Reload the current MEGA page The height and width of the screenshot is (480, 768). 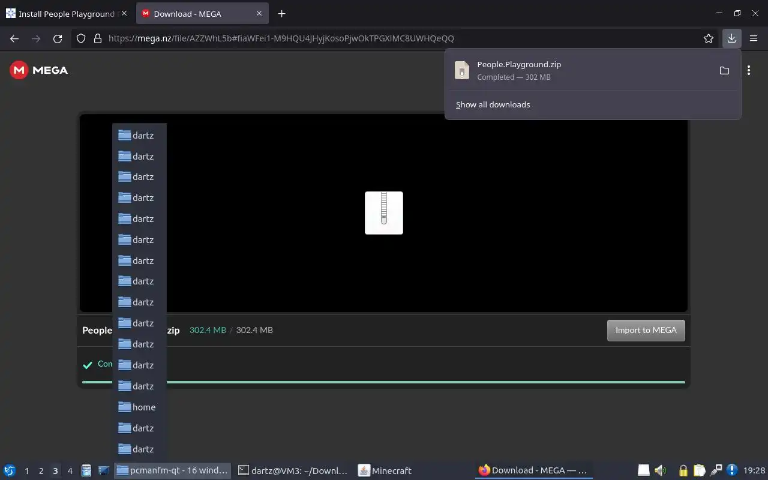[x=58, y=38]
